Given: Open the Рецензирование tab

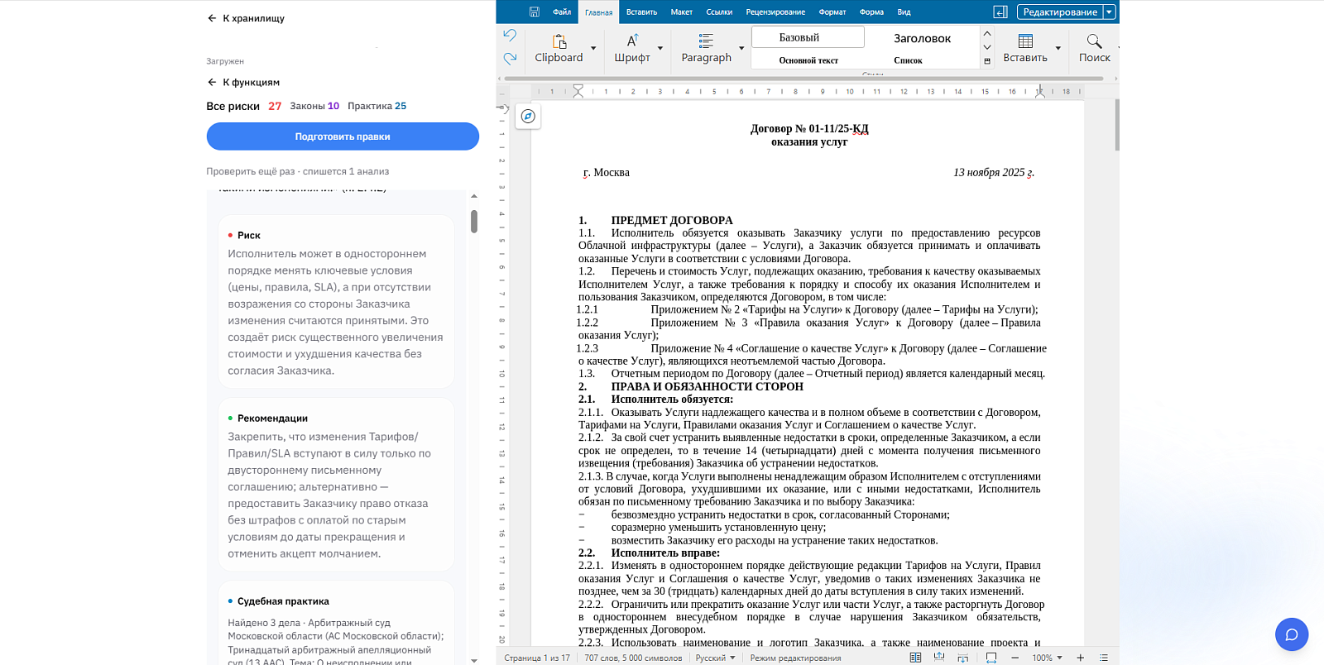Looking at the screenshot, I should [775, 12].
